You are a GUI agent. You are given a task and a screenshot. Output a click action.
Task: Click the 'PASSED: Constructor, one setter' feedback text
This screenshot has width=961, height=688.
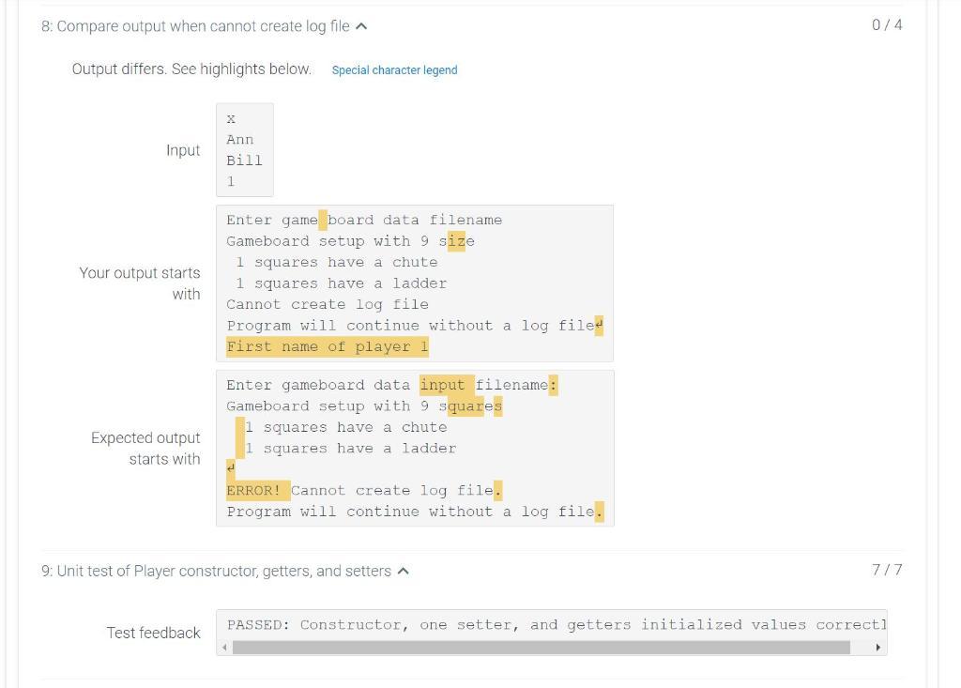point(557,625)
